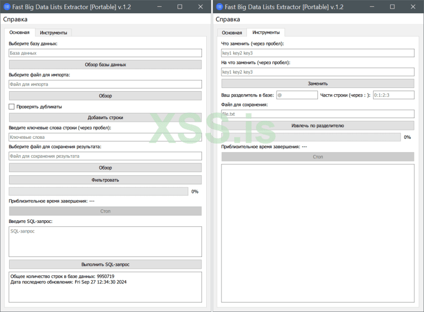The image size is (424, 312).
Task: Click Обзор button under result file field
Action: click(x=105, y=167)
